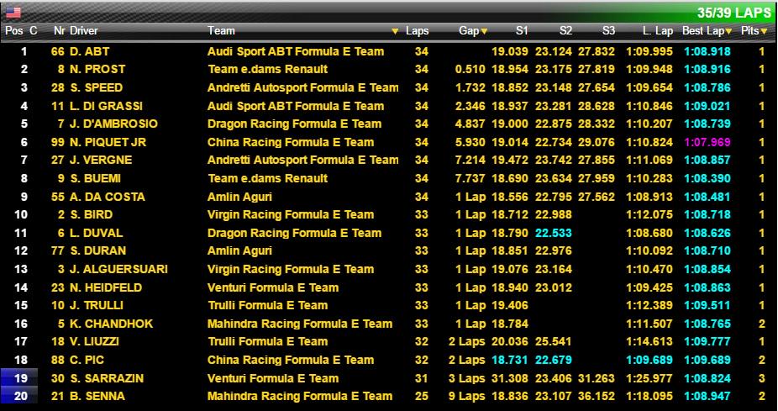Click Sarrazin's pit count 3

tap(762, 379)
